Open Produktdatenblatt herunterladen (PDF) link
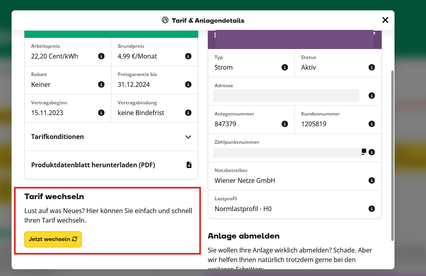 [111, 165]
